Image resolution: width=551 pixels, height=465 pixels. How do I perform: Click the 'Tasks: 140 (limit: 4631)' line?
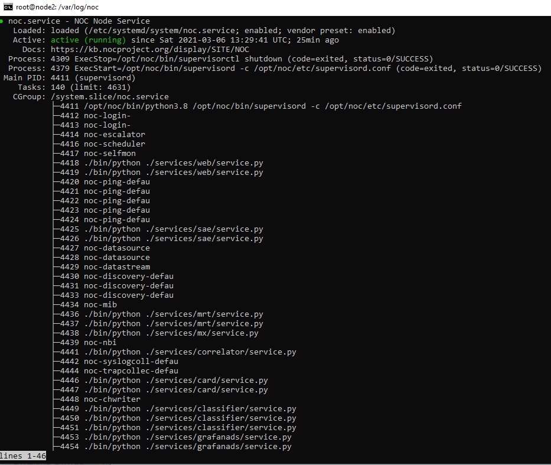(x=74, y=87)
